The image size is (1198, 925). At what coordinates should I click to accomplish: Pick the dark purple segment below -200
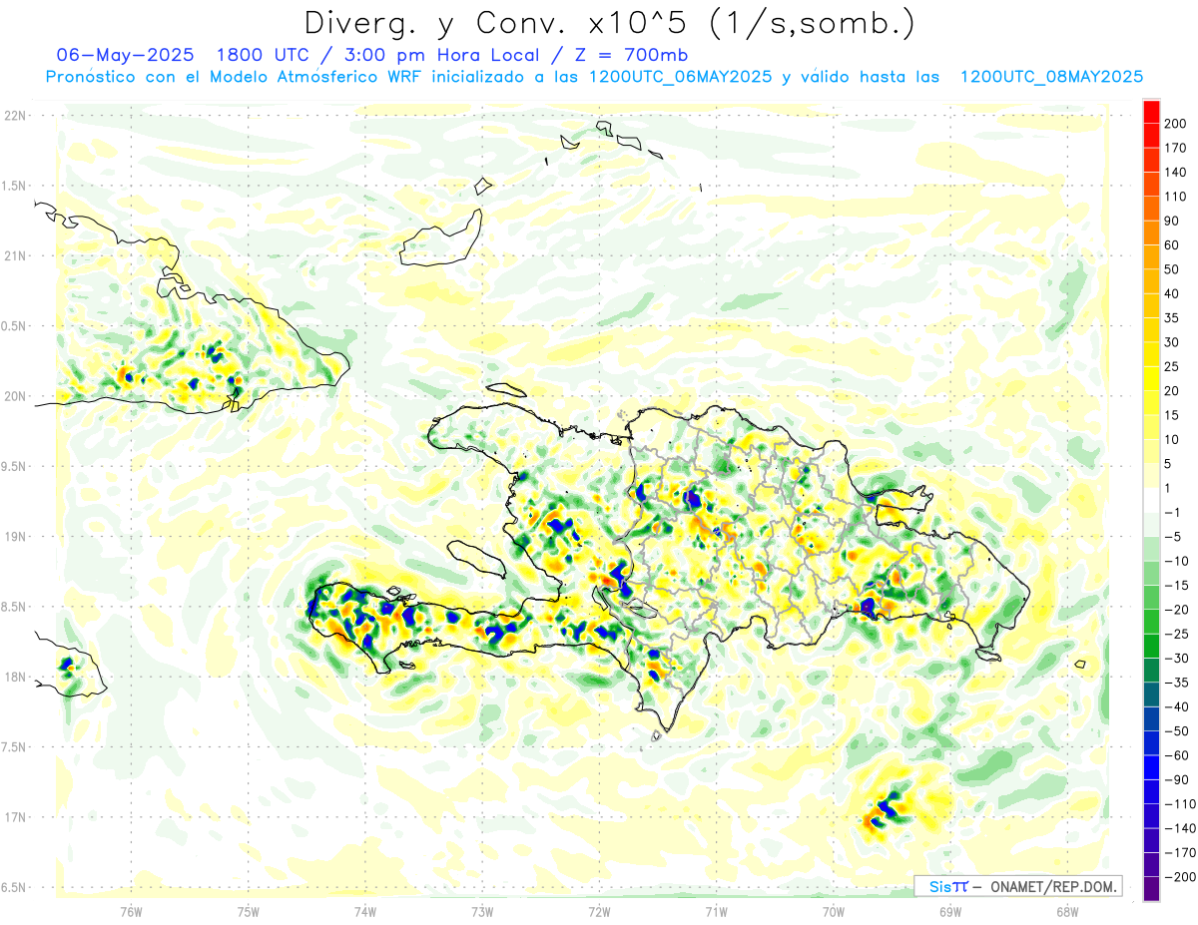1151,889
